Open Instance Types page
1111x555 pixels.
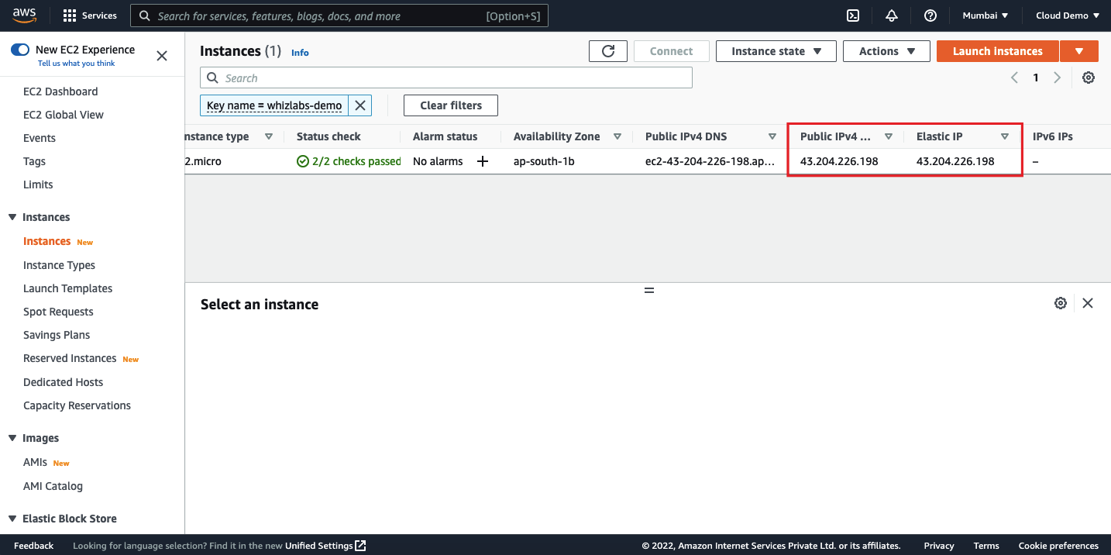pyautogui.click(x=59, y=265)
